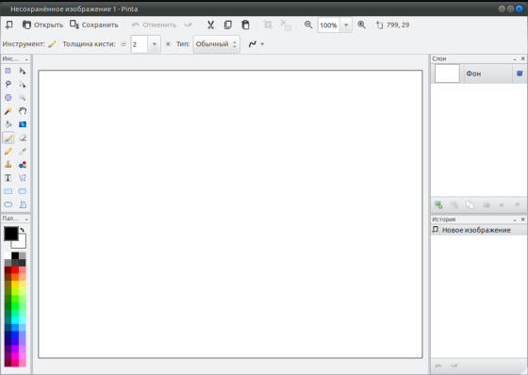Cut selection with the scissors icon
This screenshot has width=528, height=375.
(x=211, y=24)
